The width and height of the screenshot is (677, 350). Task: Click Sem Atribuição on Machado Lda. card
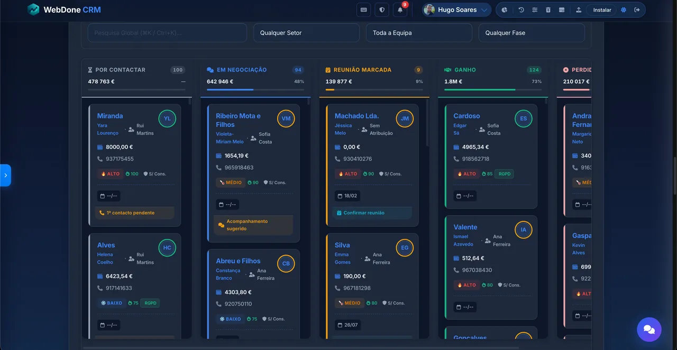click(x=381, y=130)
